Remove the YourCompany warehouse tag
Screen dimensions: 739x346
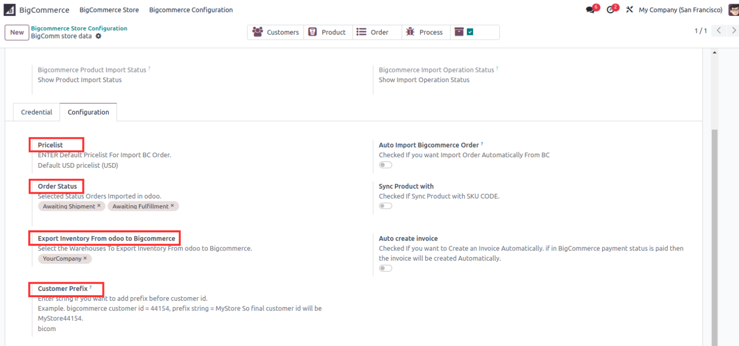(85, 258)
